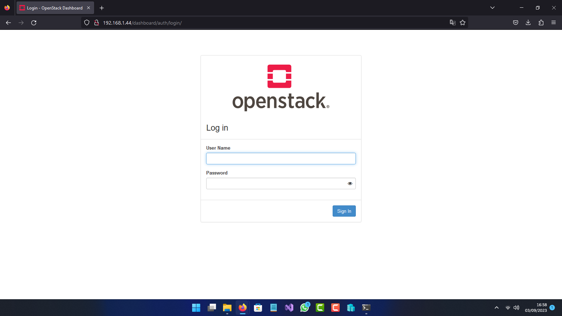The image size is (562, 316).
Task: Open the notification badge in tray
Action: [x=552, y=308]
